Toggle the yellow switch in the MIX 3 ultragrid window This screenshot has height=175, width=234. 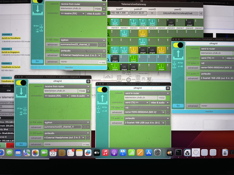[x=178, y=45]
